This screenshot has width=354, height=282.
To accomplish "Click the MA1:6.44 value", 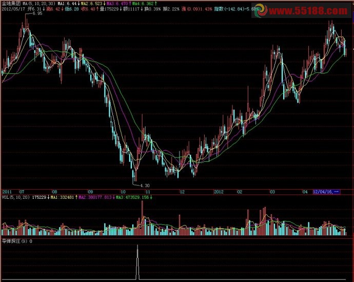I will tap(67, 4).
